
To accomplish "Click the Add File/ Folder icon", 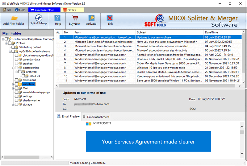I will tap(14, 18).
